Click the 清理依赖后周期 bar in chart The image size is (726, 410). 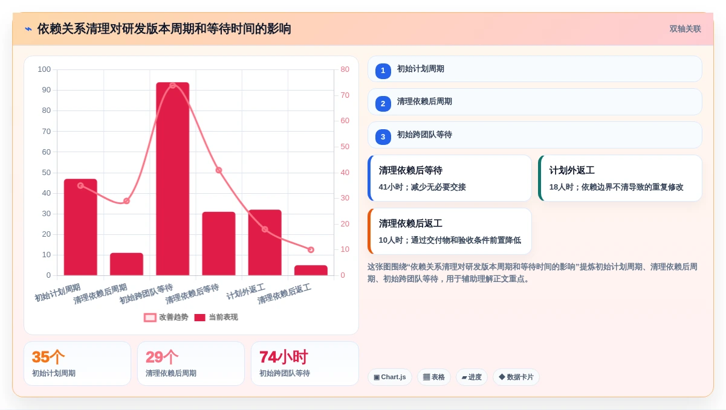coord(126,264)
